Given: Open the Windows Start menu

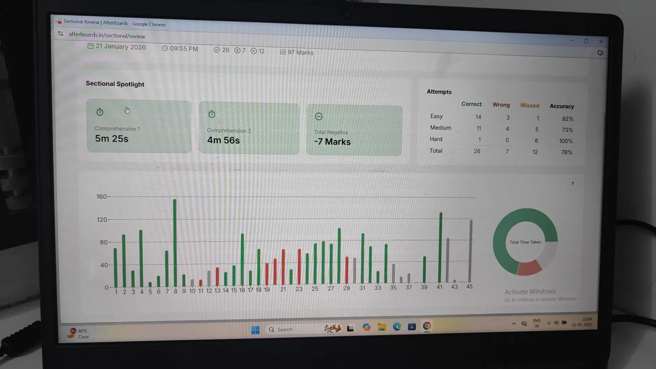Looking at the screenshot, I should coord(255,330).
